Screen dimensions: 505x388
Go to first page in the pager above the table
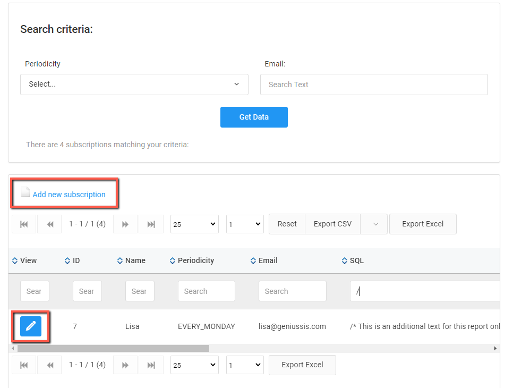24,224
